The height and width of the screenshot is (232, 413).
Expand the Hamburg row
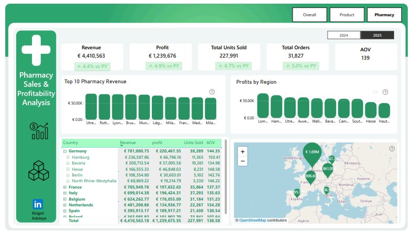pyautogui.click(x=68, y=158)
